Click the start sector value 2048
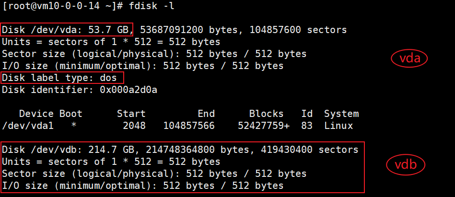 coord(134,126)
